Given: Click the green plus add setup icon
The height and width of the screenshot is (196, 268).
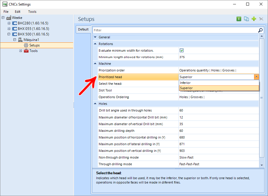Looking at the screenshot, I should 254,19.
